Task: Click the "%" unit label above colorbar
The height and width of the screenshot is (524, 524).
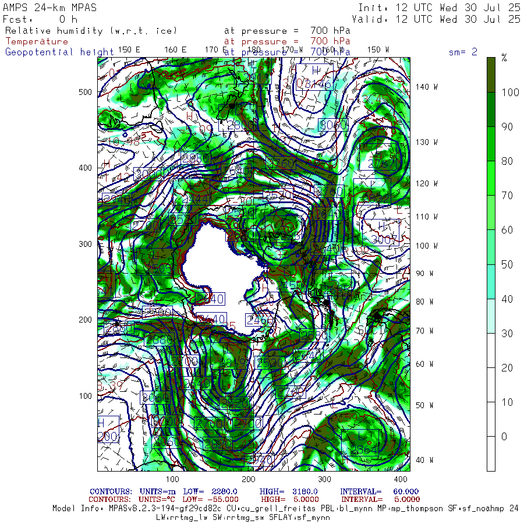Action: click(504, 58)
